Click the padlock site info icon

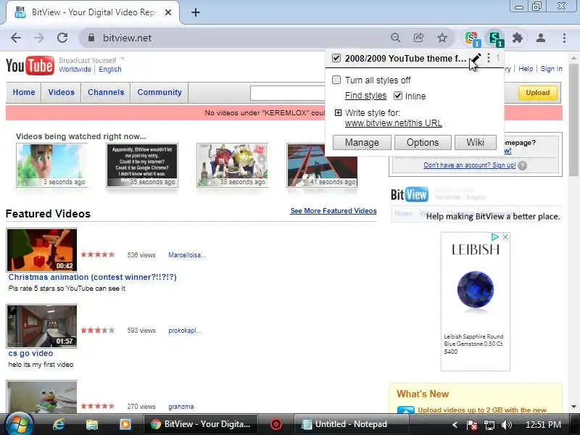click(x=91, y=38)
